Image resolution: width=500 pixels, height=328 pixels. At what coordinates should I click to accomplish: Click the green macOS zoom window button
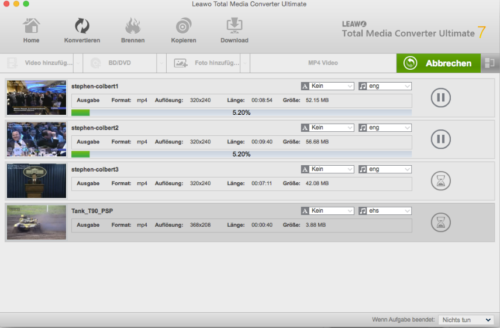26,4
